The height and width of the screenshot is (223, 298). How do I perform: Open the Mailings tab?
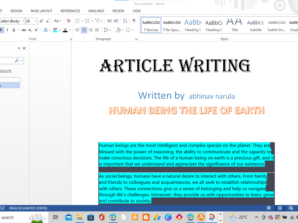pos(96,11)
